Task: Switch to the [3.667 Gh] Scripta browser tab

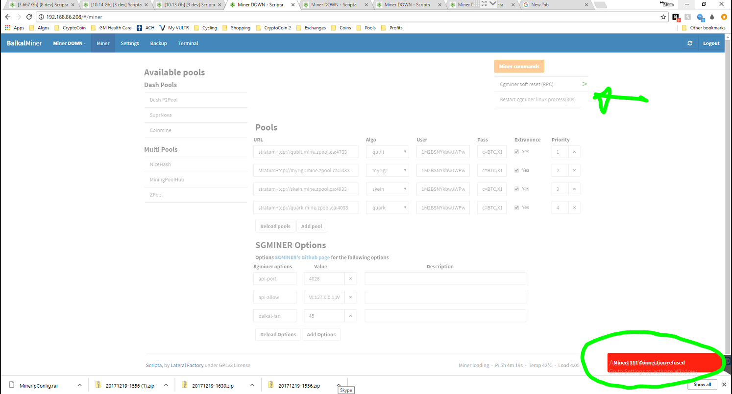Action: (x=42, y=5)
